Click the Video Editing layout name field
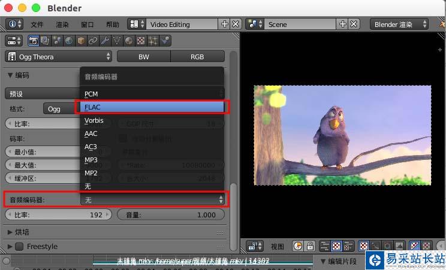Viewport: 446px width, 270px height. pos(182,24)
